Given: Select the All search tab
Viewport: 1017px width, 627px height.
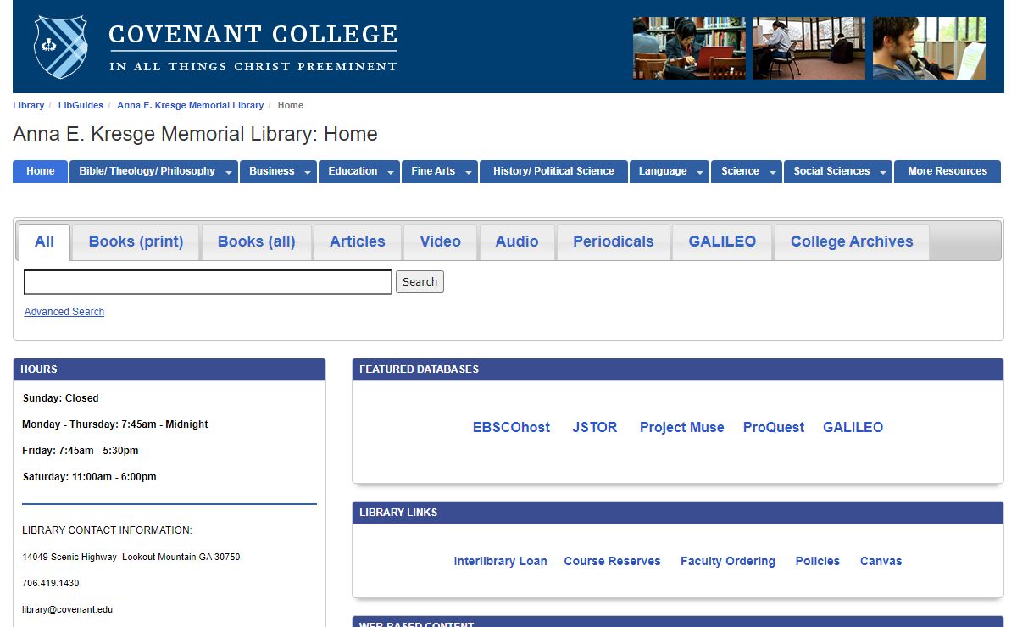Looking at the screenshot, I should coord(44,241).
